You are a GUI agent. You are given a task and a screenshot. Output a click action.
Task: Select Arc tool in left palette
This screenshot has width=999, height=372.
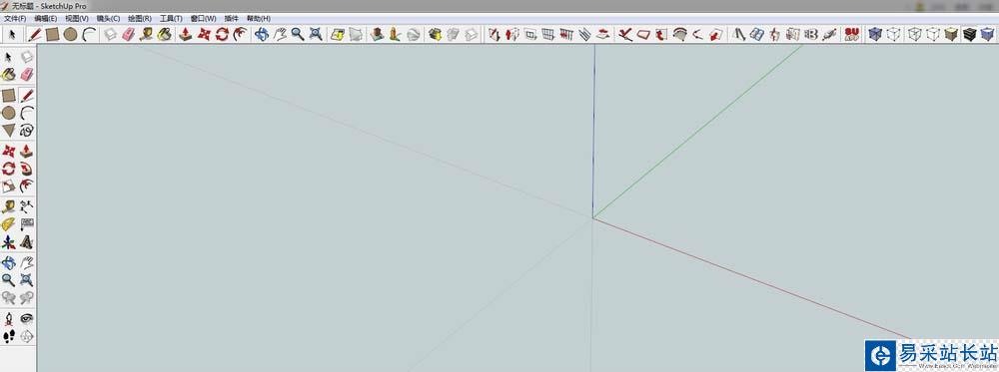(27, 113)
